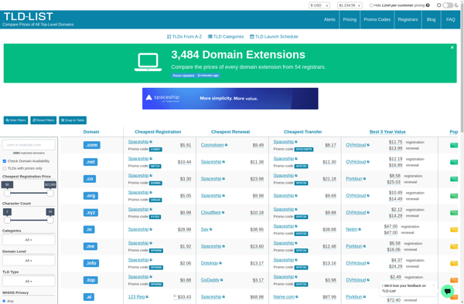
Task: Click the Cheapest Registration column header
Action: (x=158, y=132)
